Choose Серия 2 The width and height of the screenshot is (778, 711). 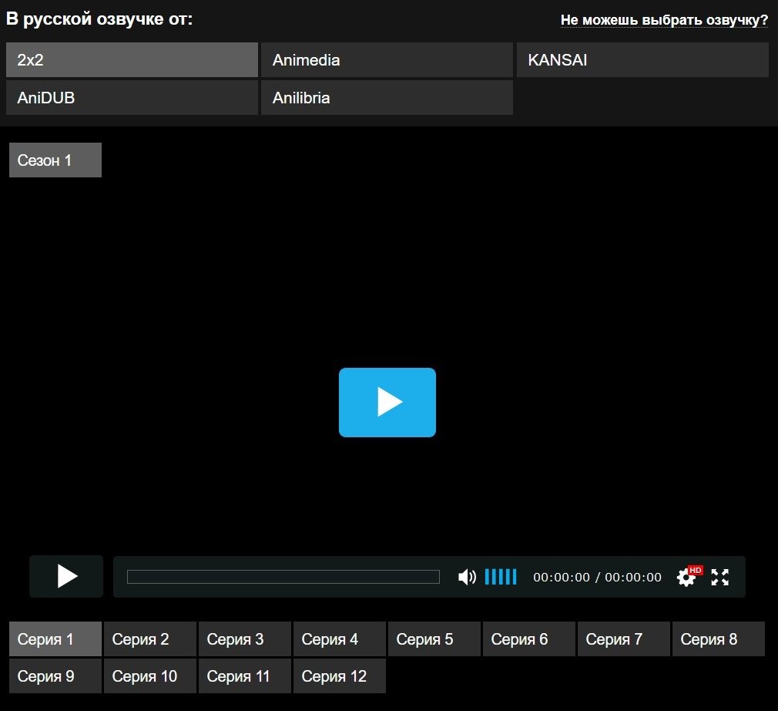click(x=150, y=639)
